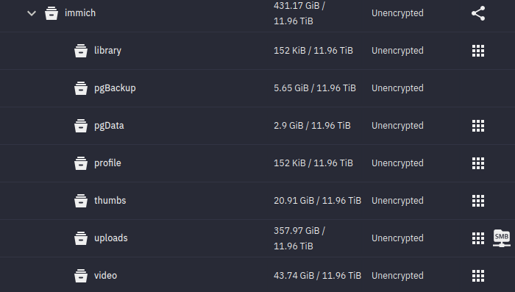Image resolution: width=515 pixels, height=292 pixels.
Task: Choose the thumbs dataset
Action: coord(110,200)
